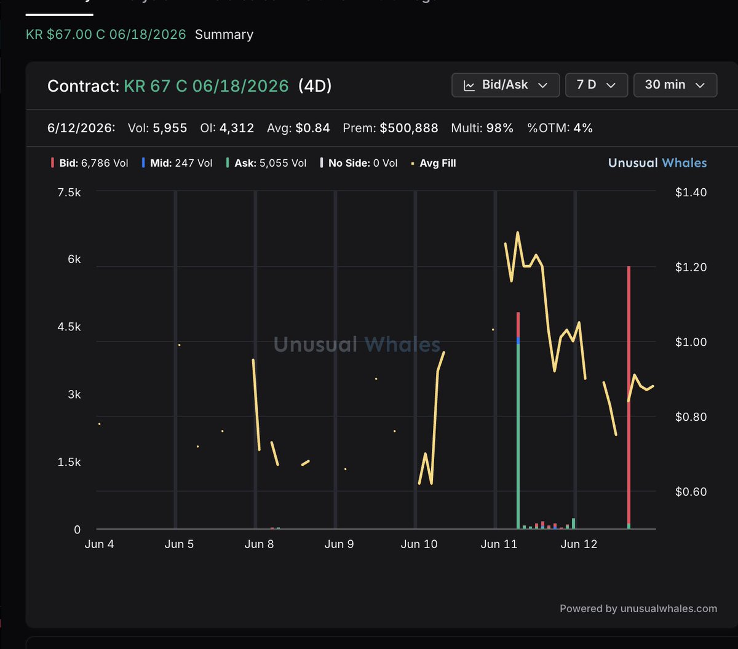Click the $1.00 price axis label
This screenshot has height=649, width=738.
pyautogui.click(x=691, y=342)
